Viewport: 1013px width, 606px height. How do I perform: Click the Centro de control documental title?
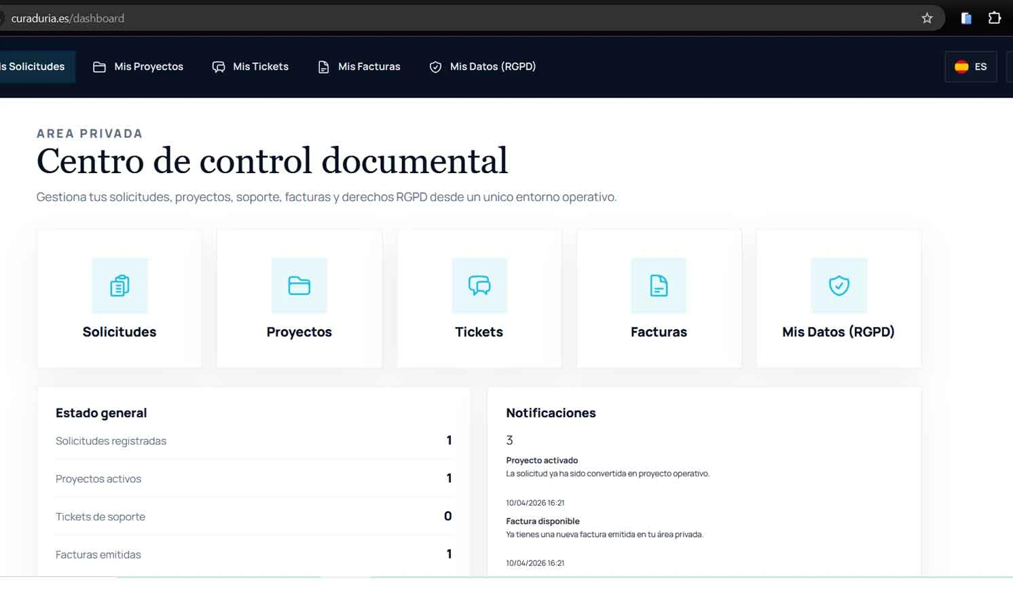click(x=272, y=161)
